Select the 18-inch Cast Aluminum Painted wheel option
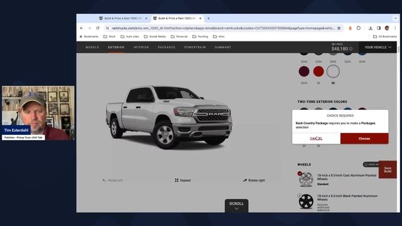The height and width of the screenshot is (226, 402). 337,180
